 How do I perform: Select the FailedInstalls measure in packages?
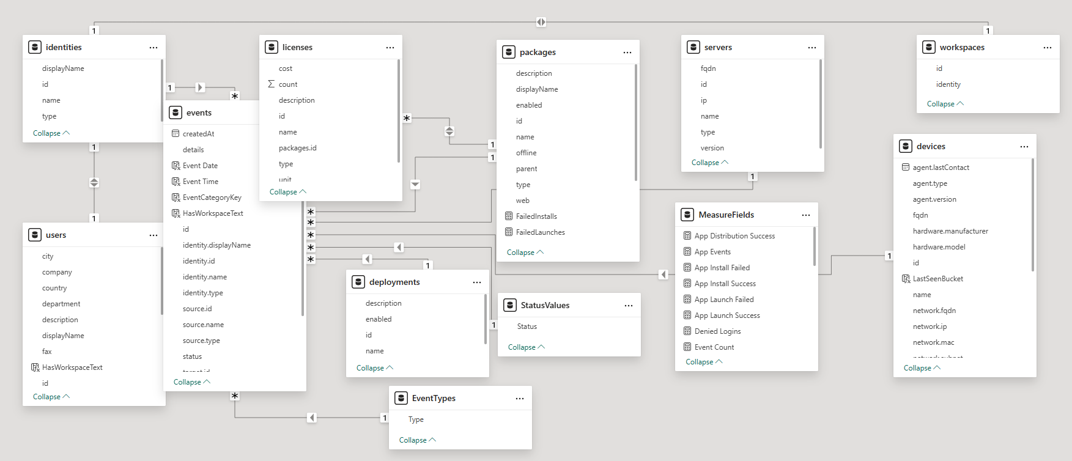536,216
